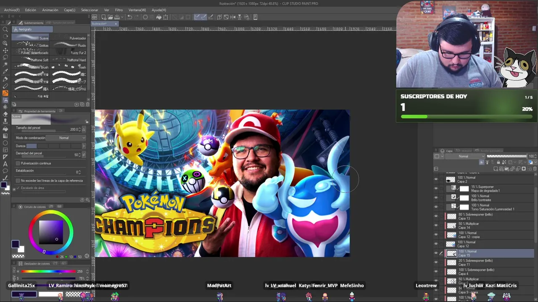Viewport: 538px width, 302px height.
Task: Click the clear canvas icon in command bar
Action: click(145, 17)
